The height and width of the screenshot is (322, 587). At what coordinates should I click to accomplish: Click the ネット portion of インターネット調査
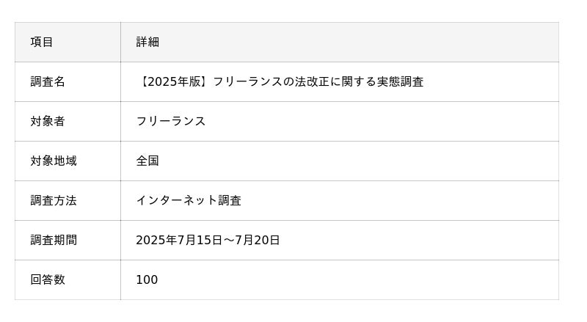[200, 201]
